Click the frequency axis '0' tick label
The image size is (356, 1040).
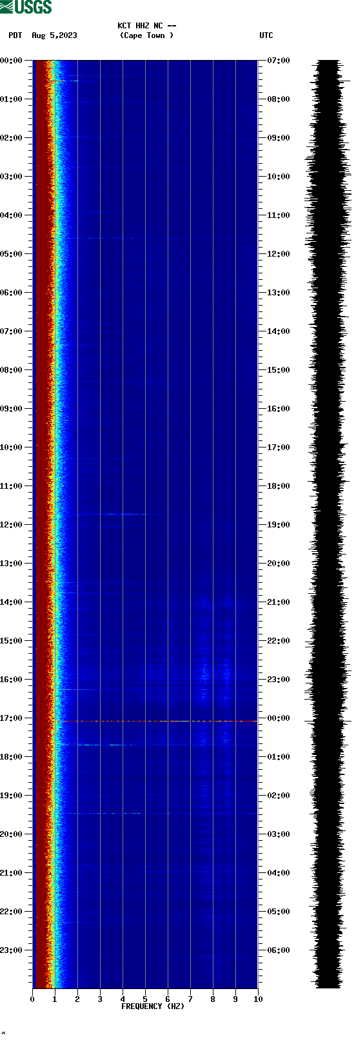coord(32,999)
